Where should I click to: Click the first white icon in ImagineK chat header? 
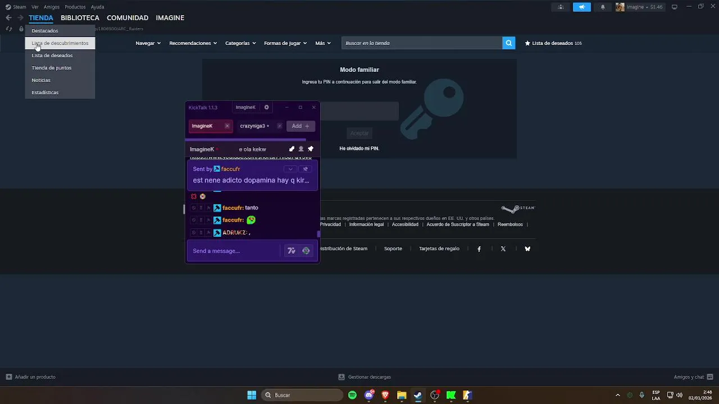point(292,149)
